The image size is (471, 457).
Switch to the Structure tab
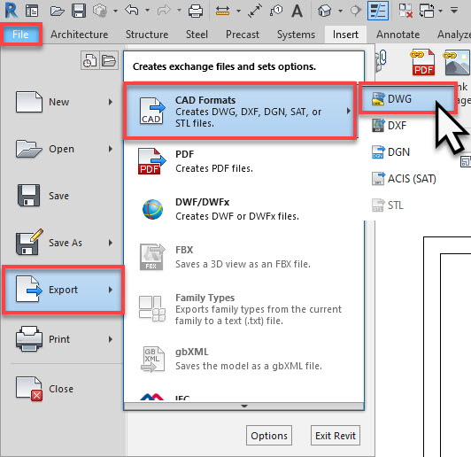[147, 35]
